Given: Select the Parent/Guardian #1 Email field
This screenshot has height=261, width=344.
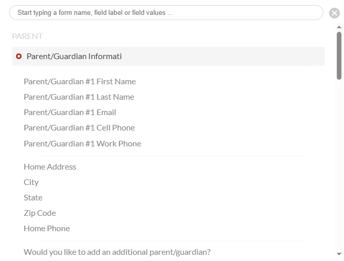Looking at the screenshot, I should [70, 113].
